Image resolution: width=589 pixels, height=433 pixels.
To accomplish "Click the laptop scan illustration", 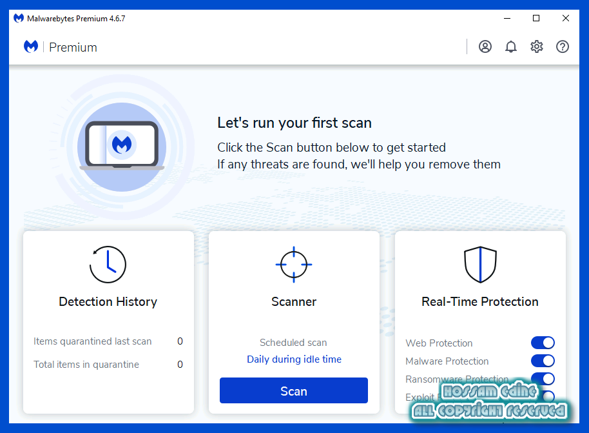I will [x=122, y=146].
